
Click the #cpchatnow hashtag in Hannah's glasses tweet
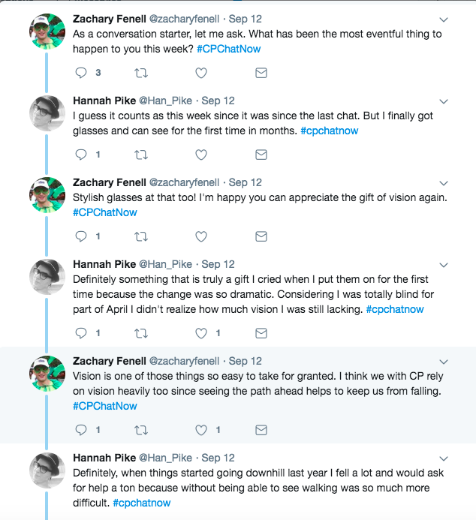point(329,131)
